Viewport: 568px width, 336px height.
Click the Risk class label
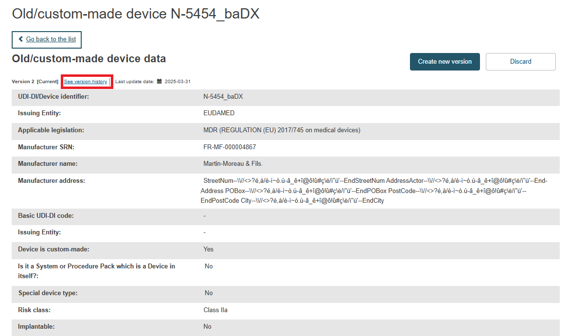point(35,310)
